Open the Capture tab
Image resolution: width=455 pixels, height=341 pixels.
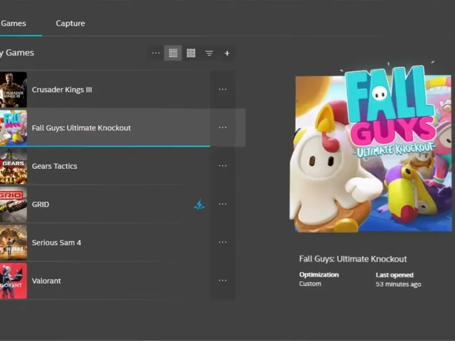coord(71,23)
